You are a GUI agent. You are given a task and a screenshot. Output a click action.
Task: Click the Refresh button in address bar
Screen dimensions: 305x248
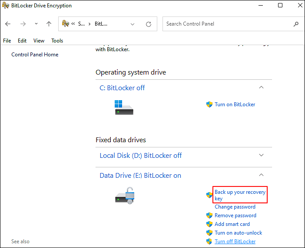(149, 24)
